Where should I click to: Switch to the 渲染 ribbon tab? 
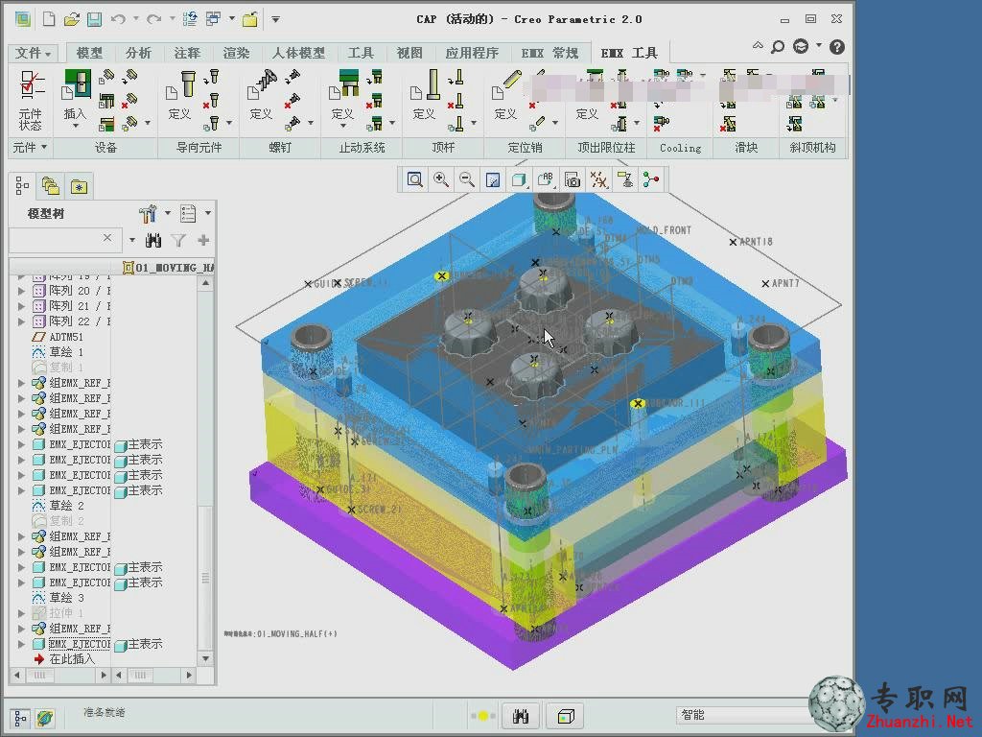[236, 54]
